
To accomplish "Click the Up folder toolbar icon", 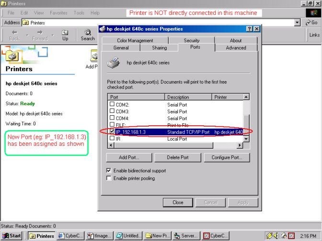I will click(65, 33).
